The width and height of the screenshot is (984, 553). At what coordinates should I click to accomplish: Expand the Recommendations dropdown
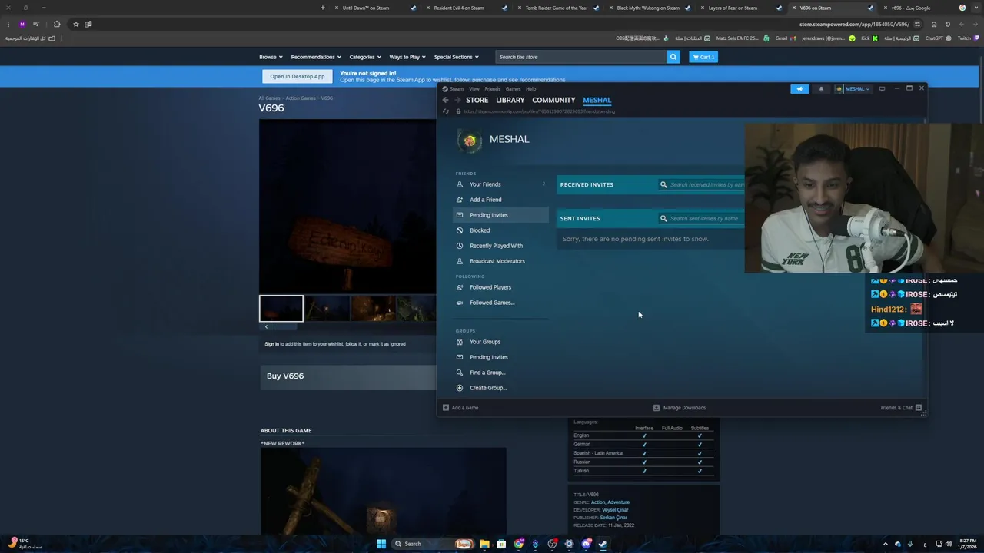tap(315, 57)
